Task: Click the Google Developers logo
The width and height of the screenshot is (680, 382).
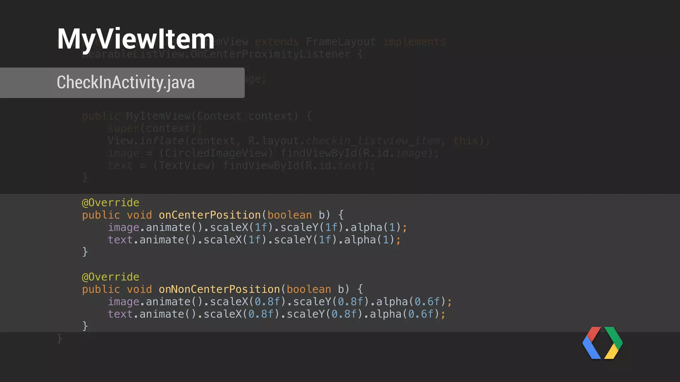Action: point(602,343)
